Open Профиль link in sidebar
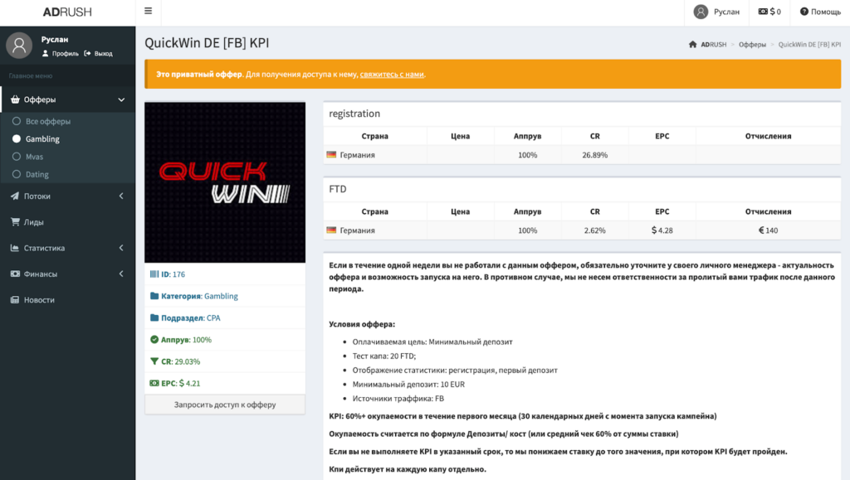850x480 pixels. pos(60,54)
